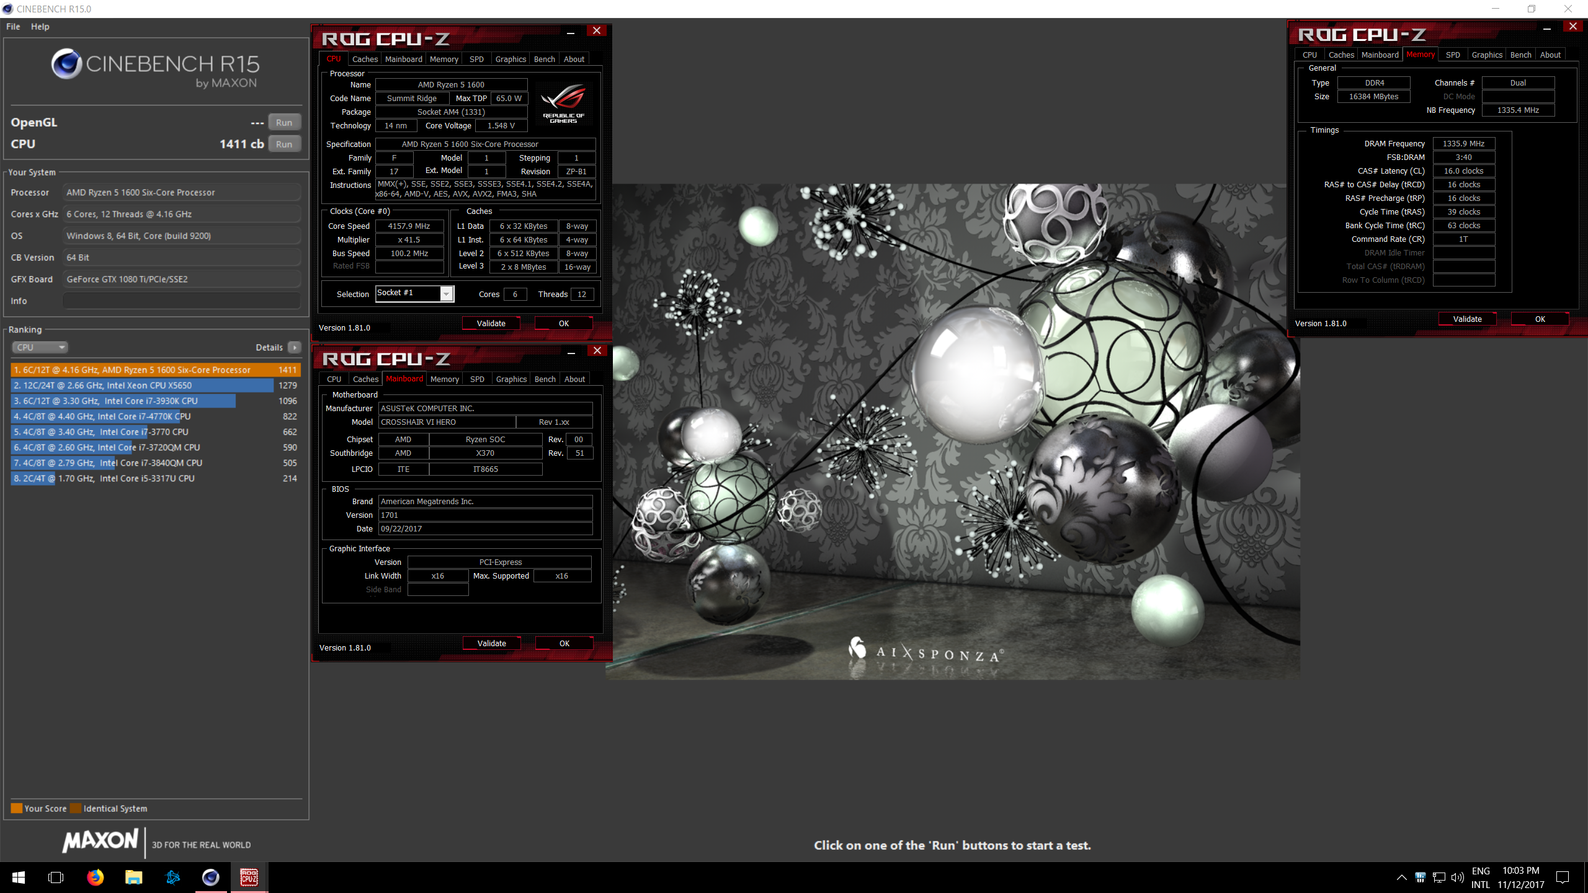
Task: Click OK in the Mainboard window
Action: click(564, 643)
